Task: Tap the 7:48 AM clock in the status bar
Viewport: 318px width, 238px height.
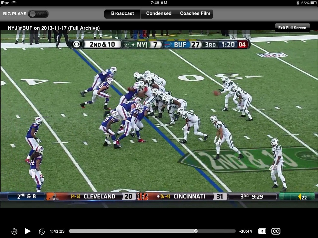Action: coord(159,3)
